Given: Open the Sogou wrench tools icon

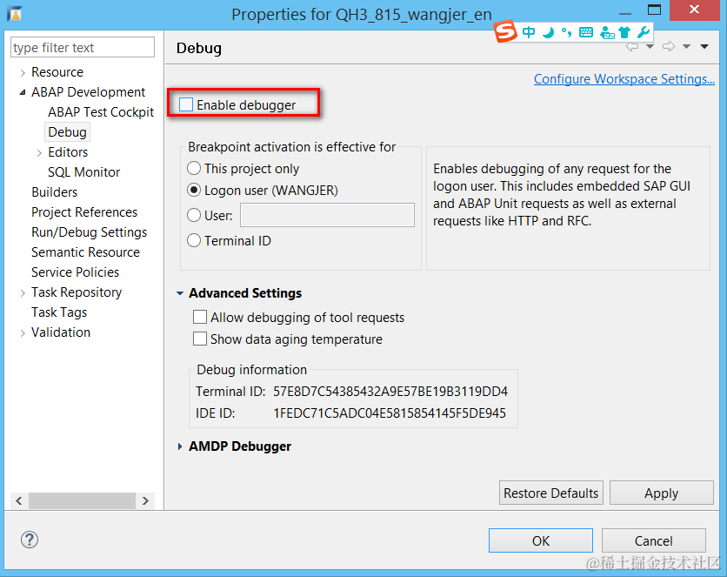Looking at the screenshot, I should coord(644,32).
